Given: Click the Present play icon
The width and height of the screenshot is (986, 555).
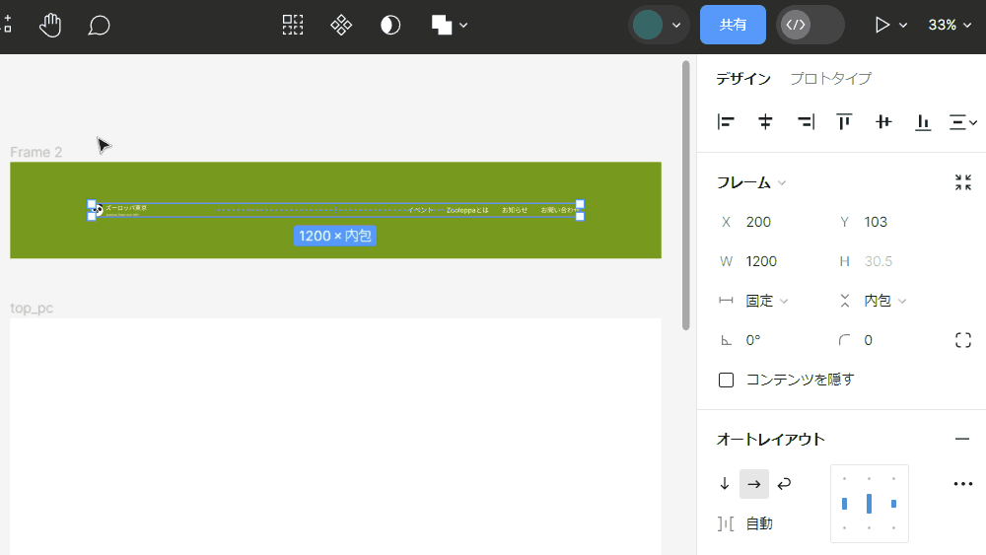Looking at the screenshot, I should (882, 25).
